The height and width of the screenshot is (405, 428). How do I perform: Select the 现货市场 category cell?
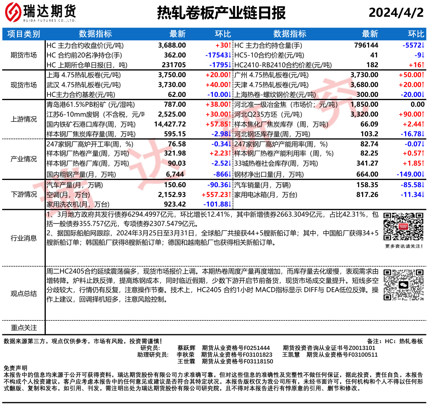pos(23,85)
